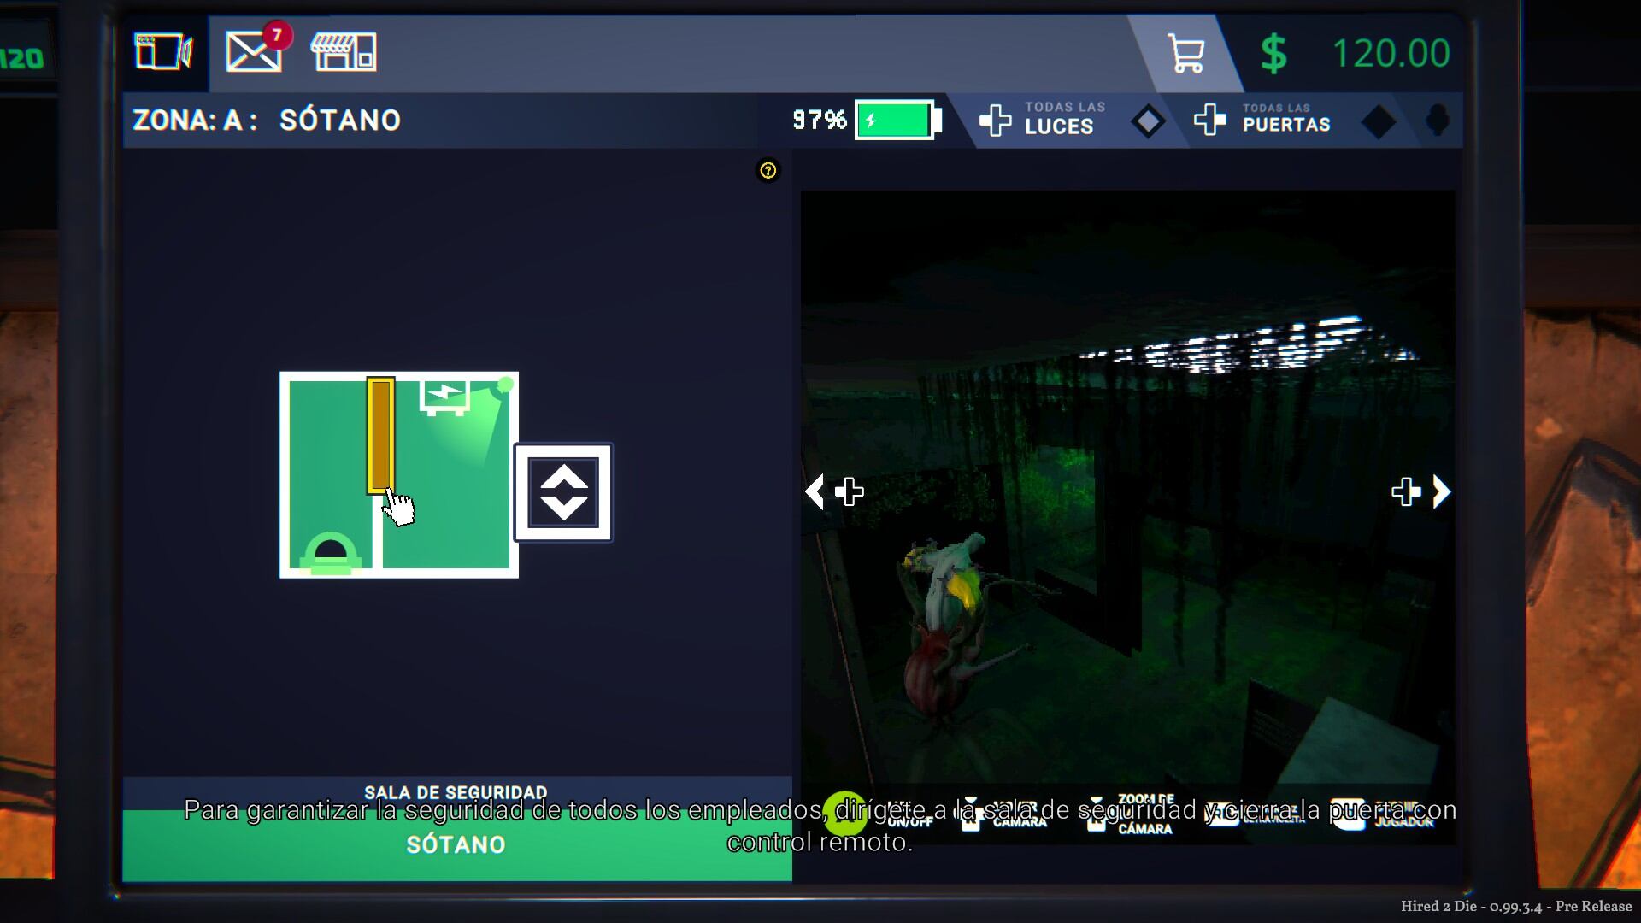Click the green ON/OFF camera button
Screen dimensions: 1641x923
coord(844,813)
